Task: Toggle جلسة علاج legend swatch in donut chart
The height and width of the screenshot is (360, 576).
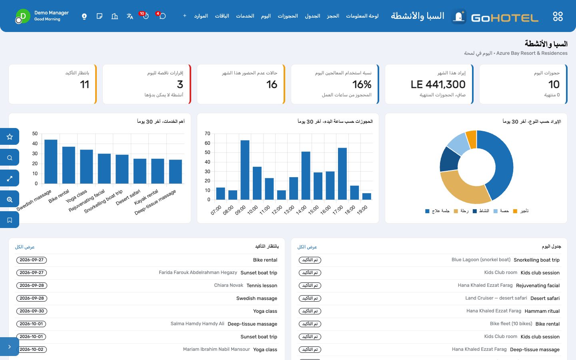Action: pos(427,211)
